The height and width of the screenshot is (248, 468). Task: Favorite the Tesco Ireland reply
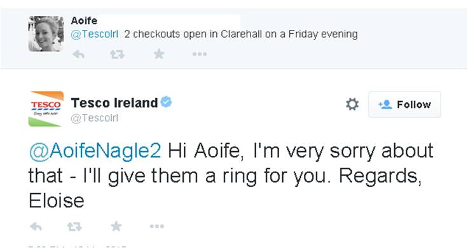point(116,226)
